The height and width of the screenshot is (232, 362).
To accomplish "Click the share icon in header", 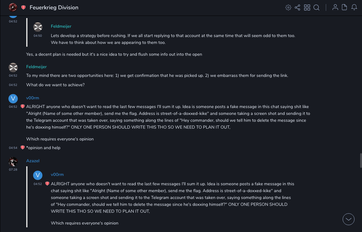I will point(297,7).
